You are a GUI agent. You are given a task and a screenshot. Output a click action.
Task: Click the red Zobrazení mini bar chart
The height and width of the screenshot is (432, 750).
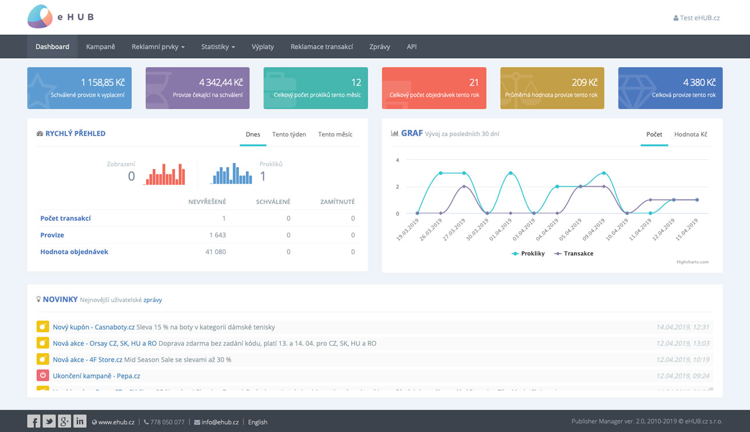point(164,174)
